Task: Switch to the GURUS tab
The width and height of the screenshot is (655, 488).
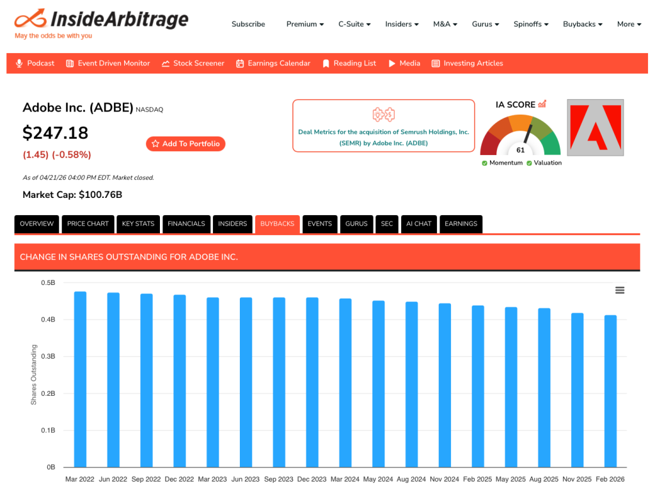Action: pyautogui.click(x=356, y=224)
